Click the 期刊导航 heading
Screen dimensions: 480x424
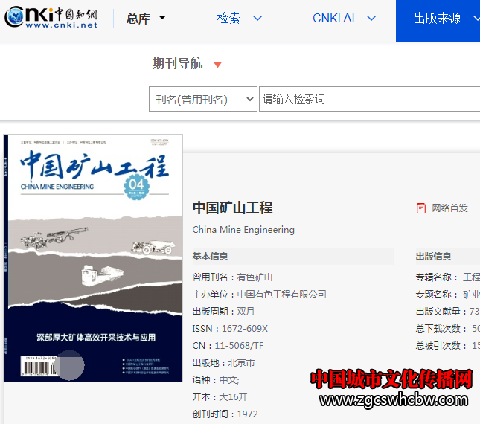click(x=177, y=64)
